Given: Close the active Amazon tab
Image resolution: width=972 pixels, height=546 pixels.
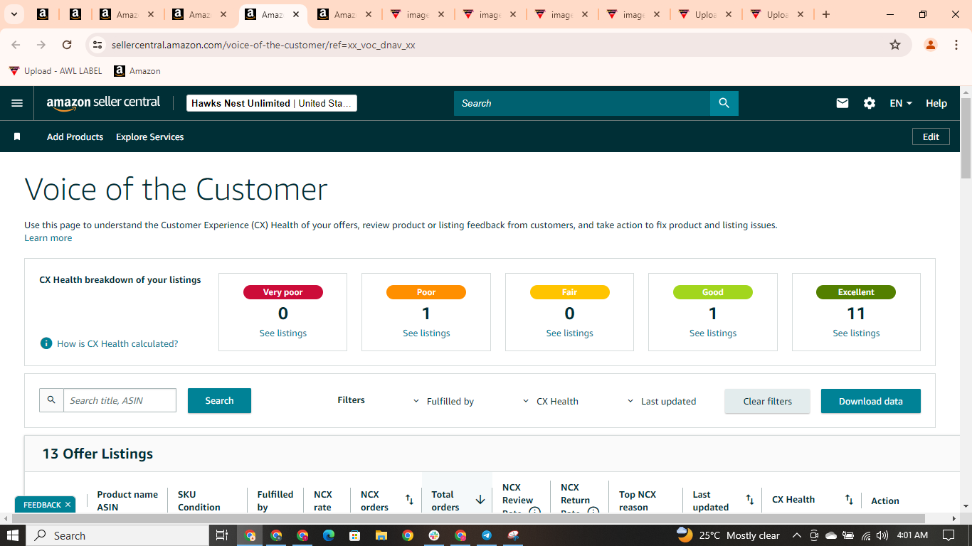Looking at the screenshot, I should click(x=296, y=14).
